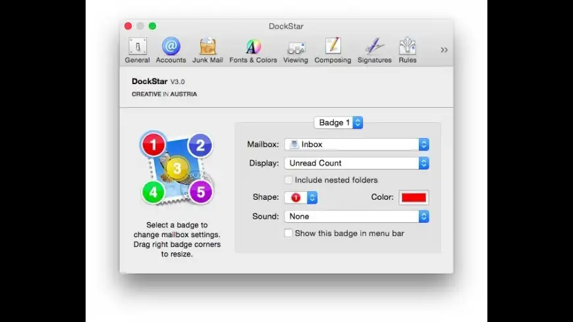573x322 pixels.
Task: Click the Display: label
Action: [264, 163]
